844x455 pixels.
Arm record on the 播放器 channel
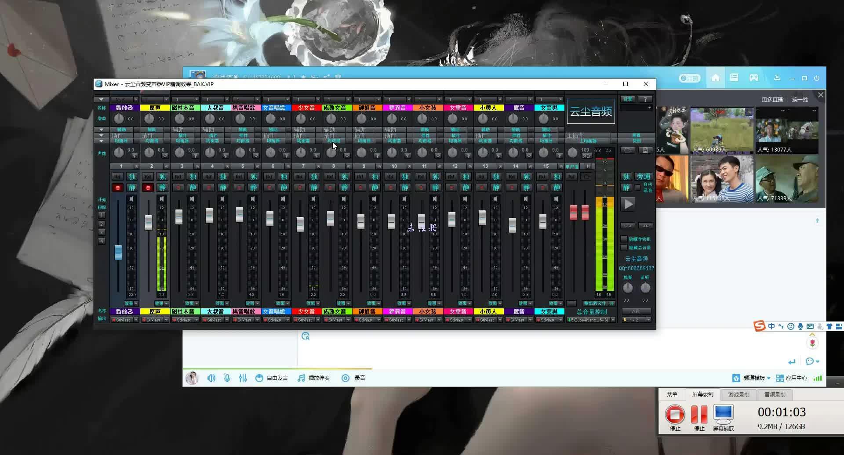pos(117,188)
